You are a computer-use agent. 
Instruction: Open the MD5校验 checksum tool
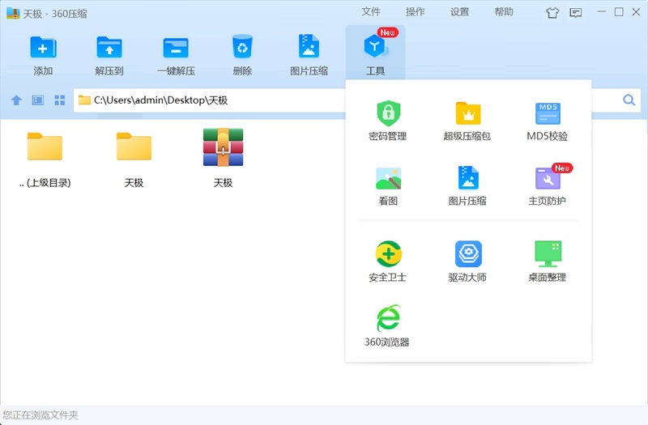point(548,113)
